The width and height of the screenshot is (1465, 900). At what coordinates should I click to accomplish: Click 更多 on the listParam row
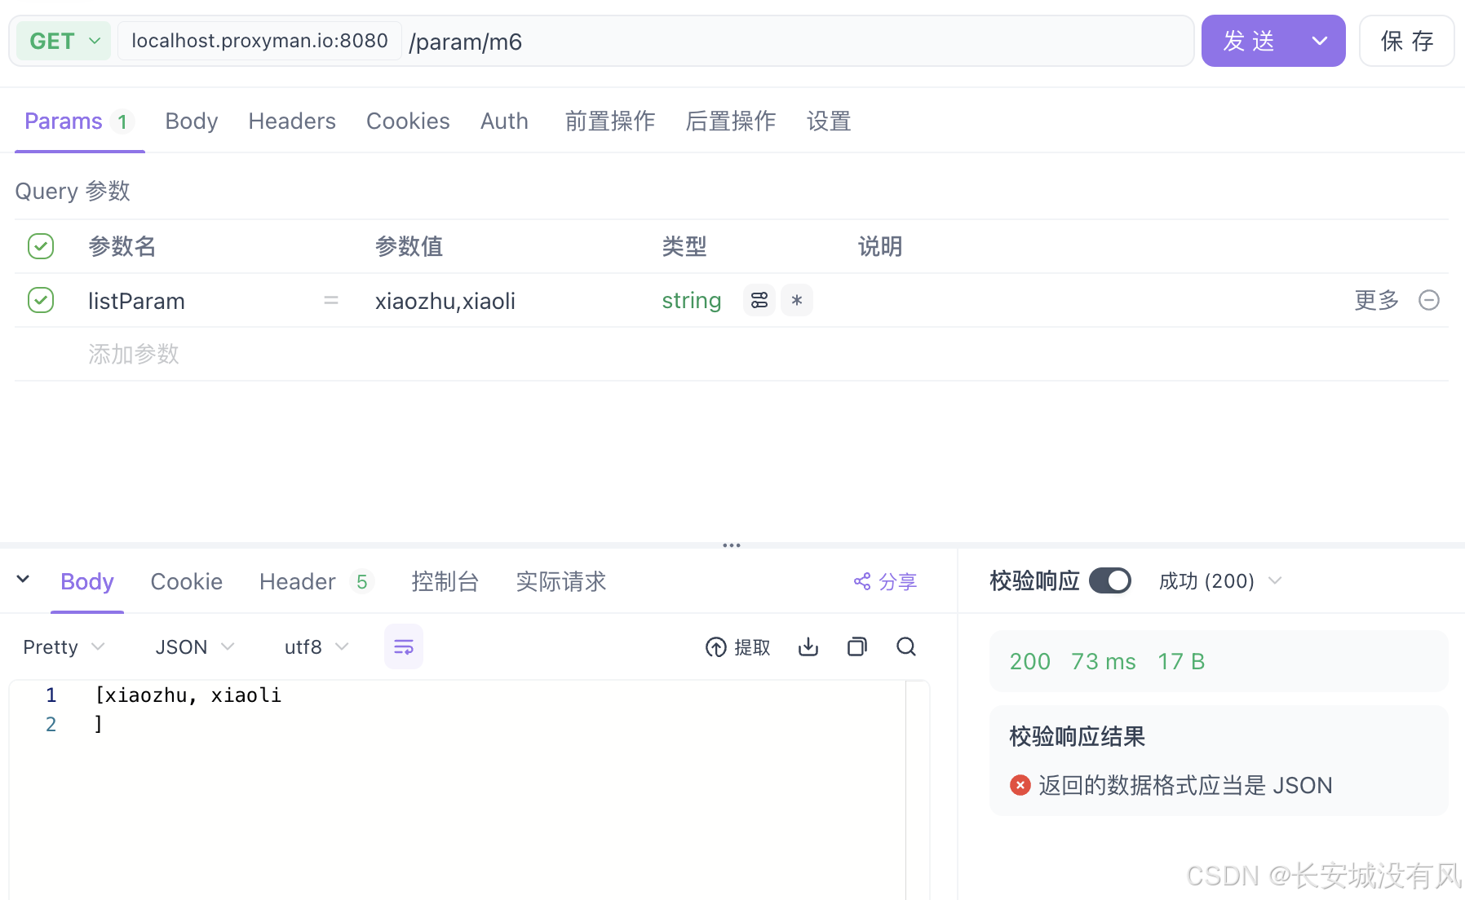tap(1377, 301)
